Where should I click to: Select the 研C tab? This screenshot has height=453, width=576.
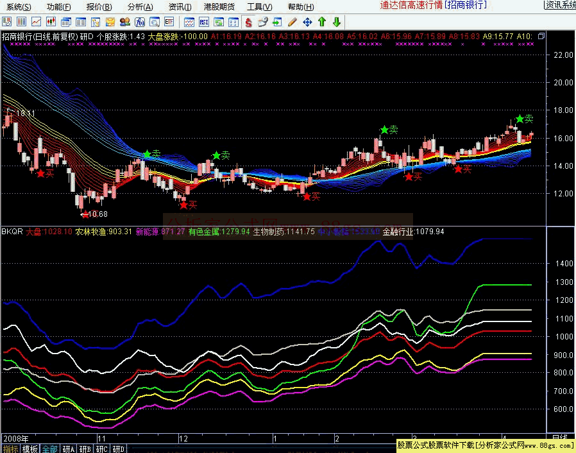tap(102, 449)
